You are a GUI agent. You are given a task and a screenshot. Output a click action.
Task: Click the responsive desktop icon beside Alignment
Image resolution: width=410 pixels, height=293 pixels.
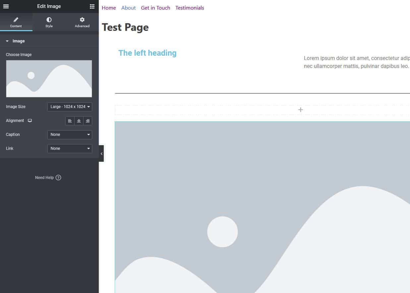(30, 121)
